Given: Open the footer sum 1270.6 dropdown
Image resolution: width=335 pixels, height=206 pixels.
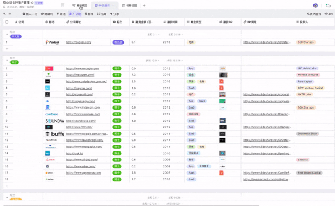Looking at the screenshot, I should 151,204.
